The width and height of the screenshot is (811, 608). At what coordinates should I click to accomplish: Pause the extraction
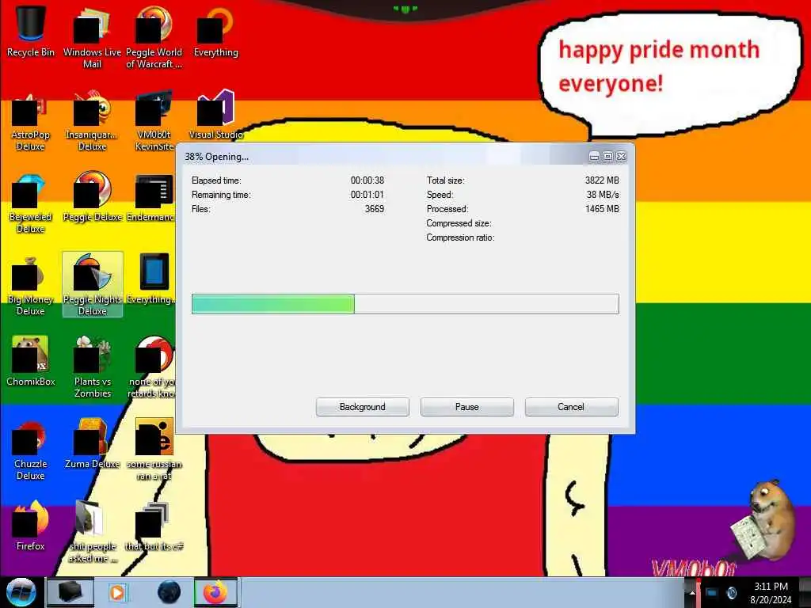[x=466, y=407]
